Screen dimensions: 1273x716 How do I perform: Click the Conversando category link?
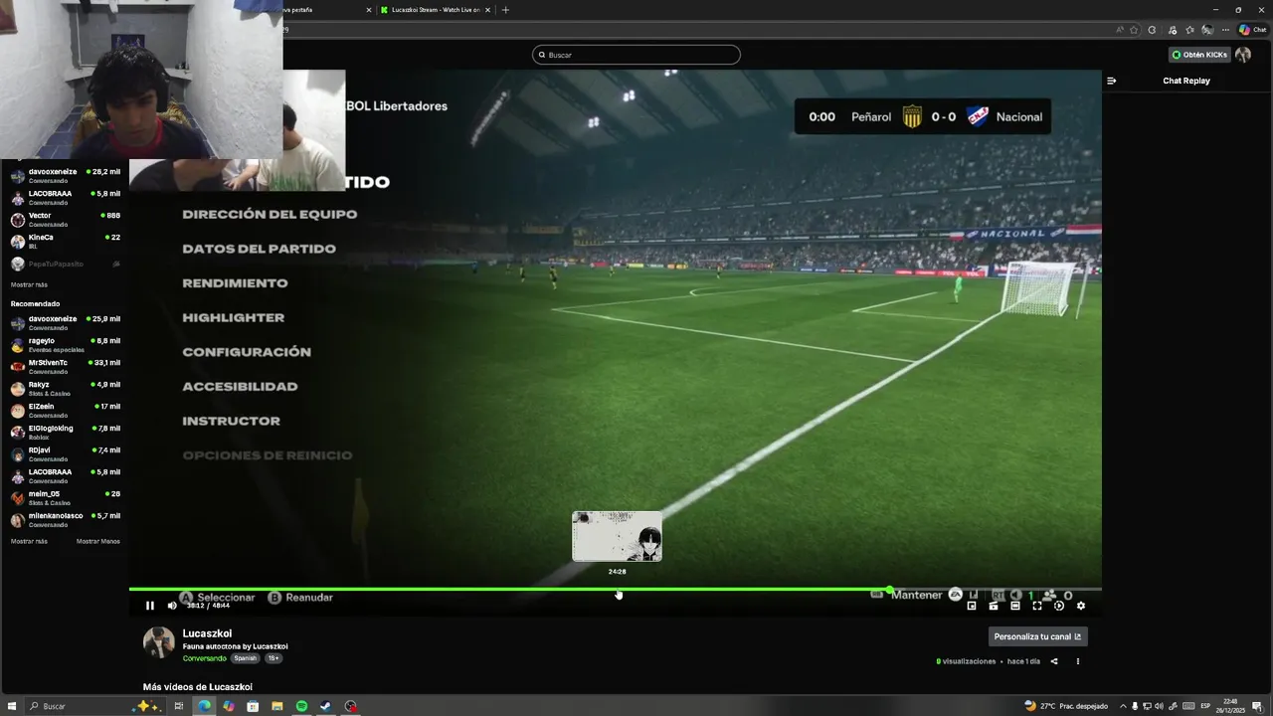pos(204,658)
